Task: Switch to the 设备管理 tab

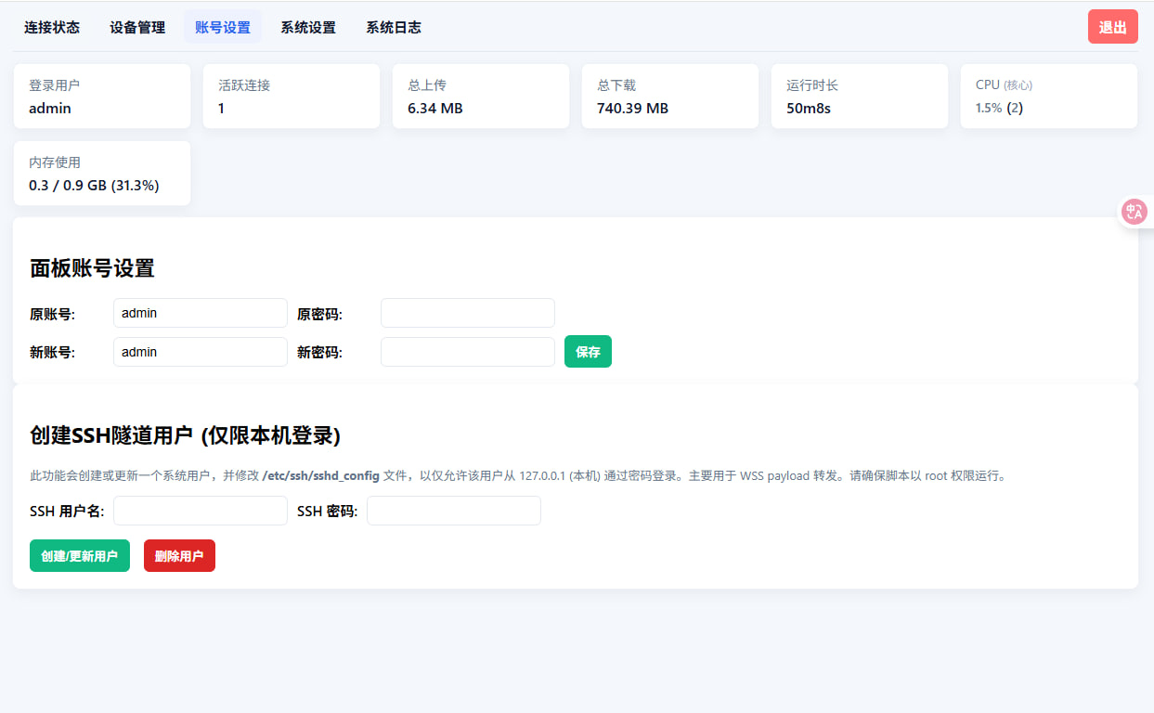Action: coord(137,28)
